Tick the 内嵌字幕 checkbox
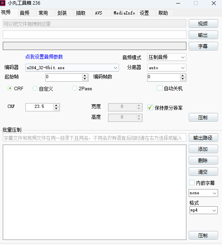 (x=192, y=182)
